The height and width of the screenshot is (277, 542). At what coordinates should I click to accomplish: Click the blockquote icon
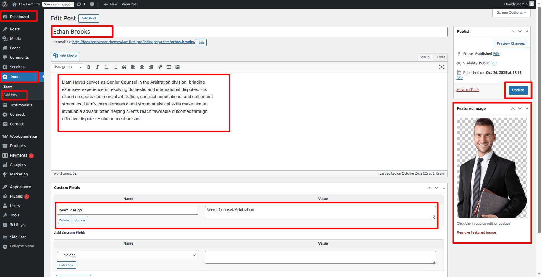click(124, 67)
